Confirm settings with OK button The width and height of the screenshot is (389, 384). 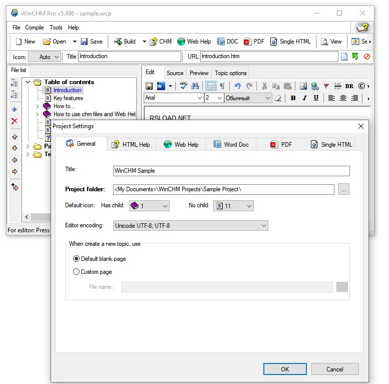point(285,369)
